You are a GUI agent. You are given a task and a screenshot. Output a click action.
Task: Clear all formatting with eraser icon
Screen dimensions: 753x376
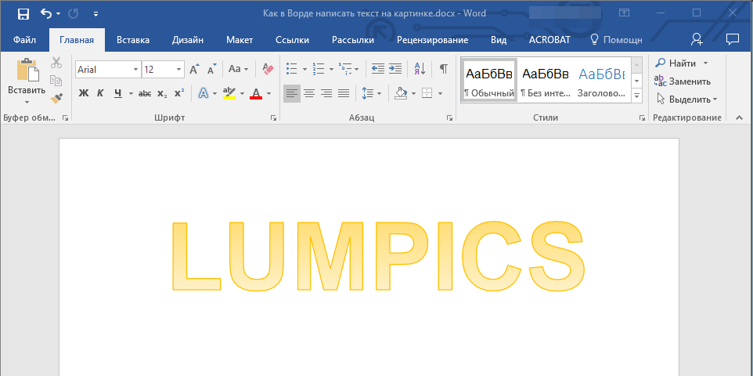(x=268, y=69)
